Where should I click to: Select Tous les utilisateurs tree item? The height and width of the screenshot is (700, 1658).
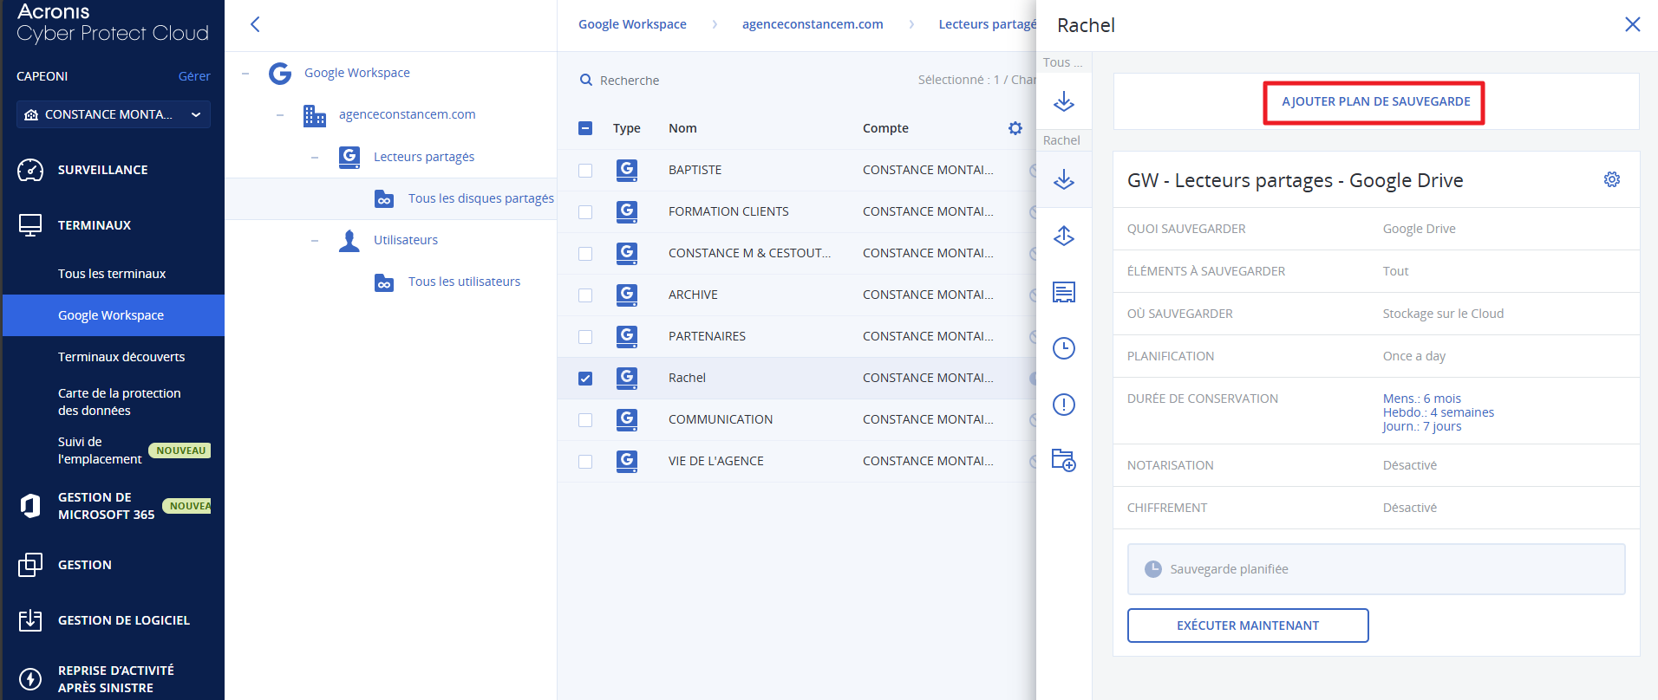pos(464,282)
